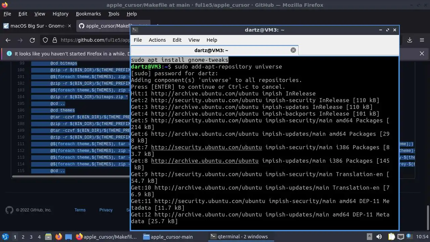Open the LXQt application menu
This screenshot has width=430, height=242.
point(5,237)
